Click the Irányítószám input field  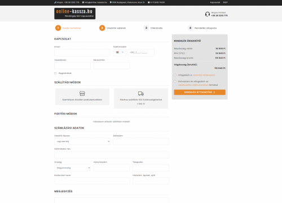(112, 167)
